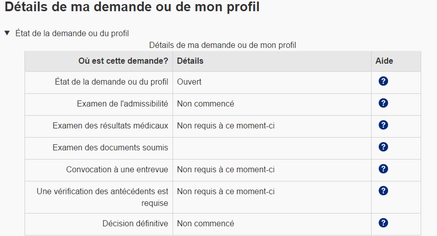Viewport: 437px width, 236px height.
Task: Click the "Où est cette demande?" column header
Action: [x=123, y=61]
